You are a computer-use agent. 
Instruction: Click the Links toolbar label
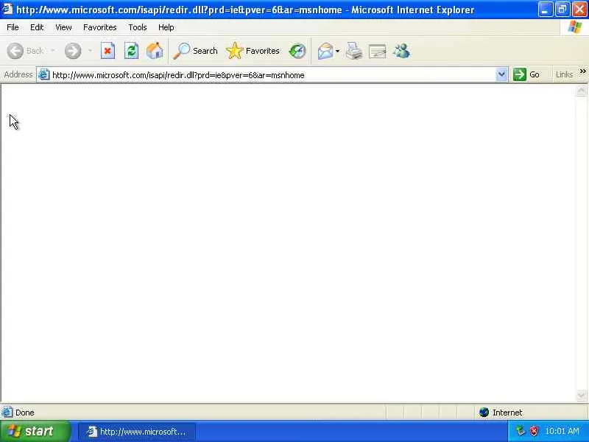(x=564, y=74)
